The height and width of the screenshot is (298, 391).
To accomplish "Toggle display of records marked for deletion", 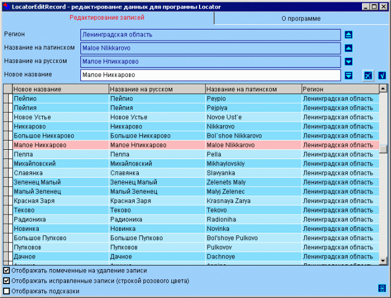I will click(x=6, y=270).
